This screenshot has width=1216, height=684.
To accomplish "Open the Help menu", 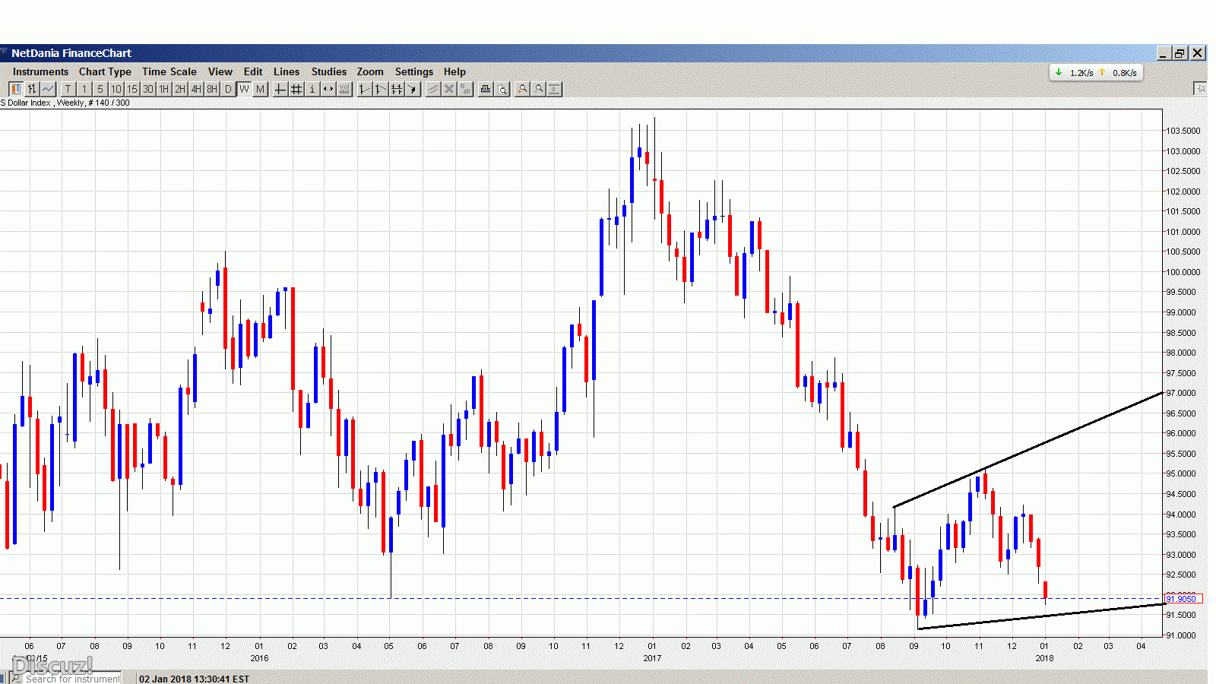I will pos(454,71).
